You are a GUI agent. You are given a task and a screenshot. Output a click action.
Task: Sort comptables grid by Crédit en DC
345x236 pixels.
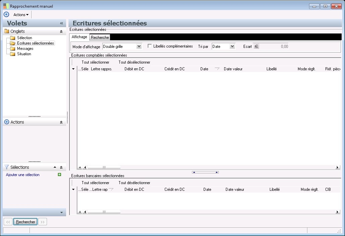[175, 69]
